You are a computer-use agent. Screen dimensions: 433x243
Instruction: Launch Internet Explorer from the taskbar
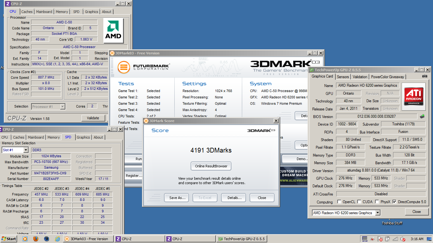point(57,239)
